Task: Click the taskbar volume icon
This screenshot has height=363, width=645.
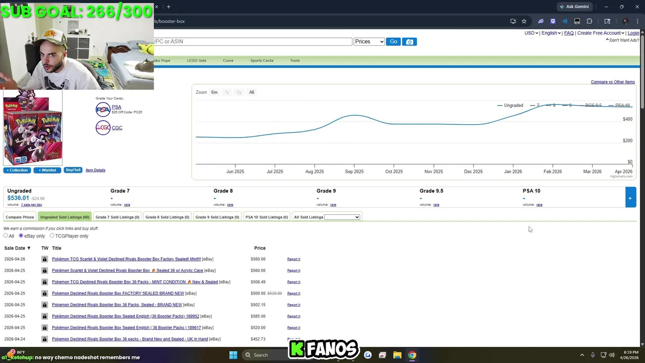Action: 612,355
